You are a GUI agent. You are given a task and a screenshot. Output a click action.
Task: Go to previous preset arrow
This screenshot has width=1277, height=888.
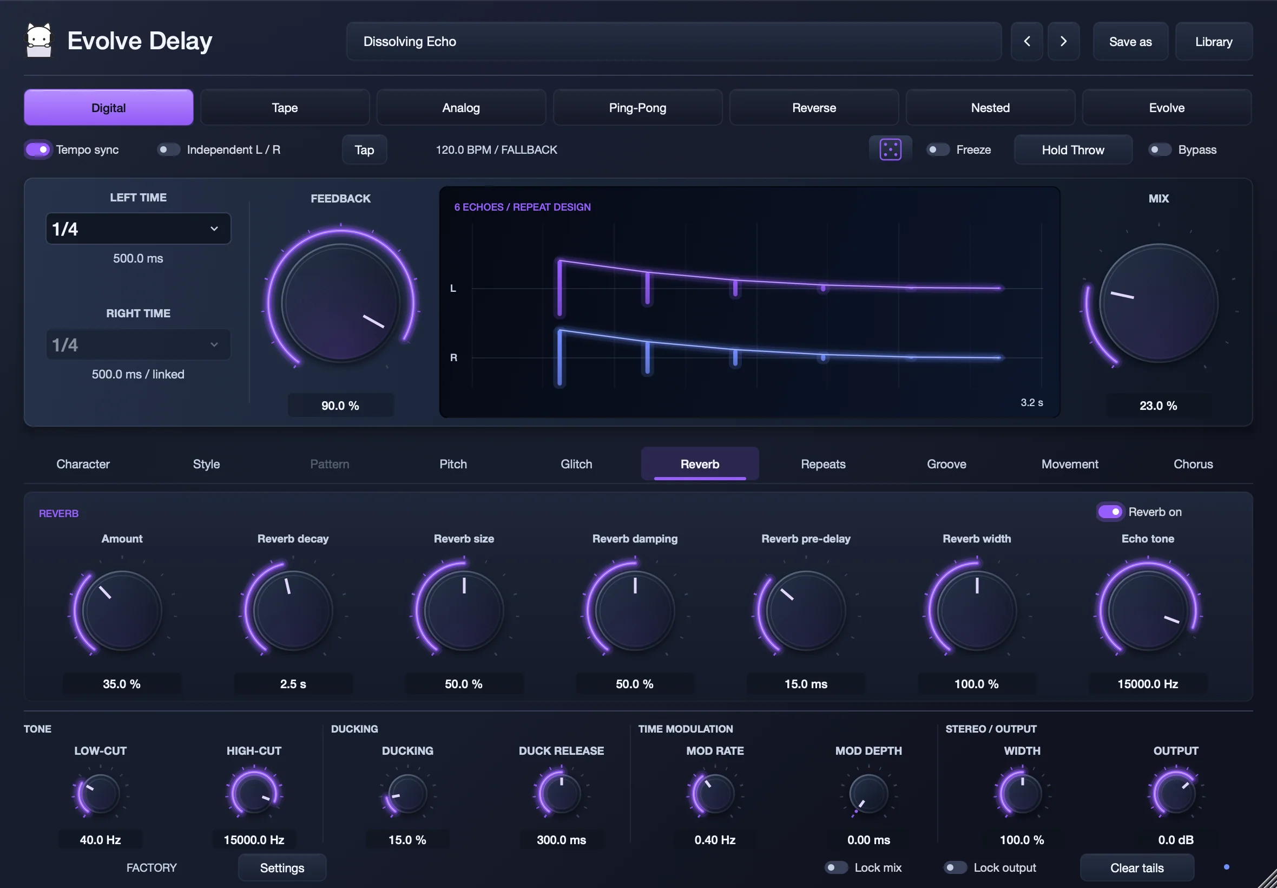[x=1026, y=41]
